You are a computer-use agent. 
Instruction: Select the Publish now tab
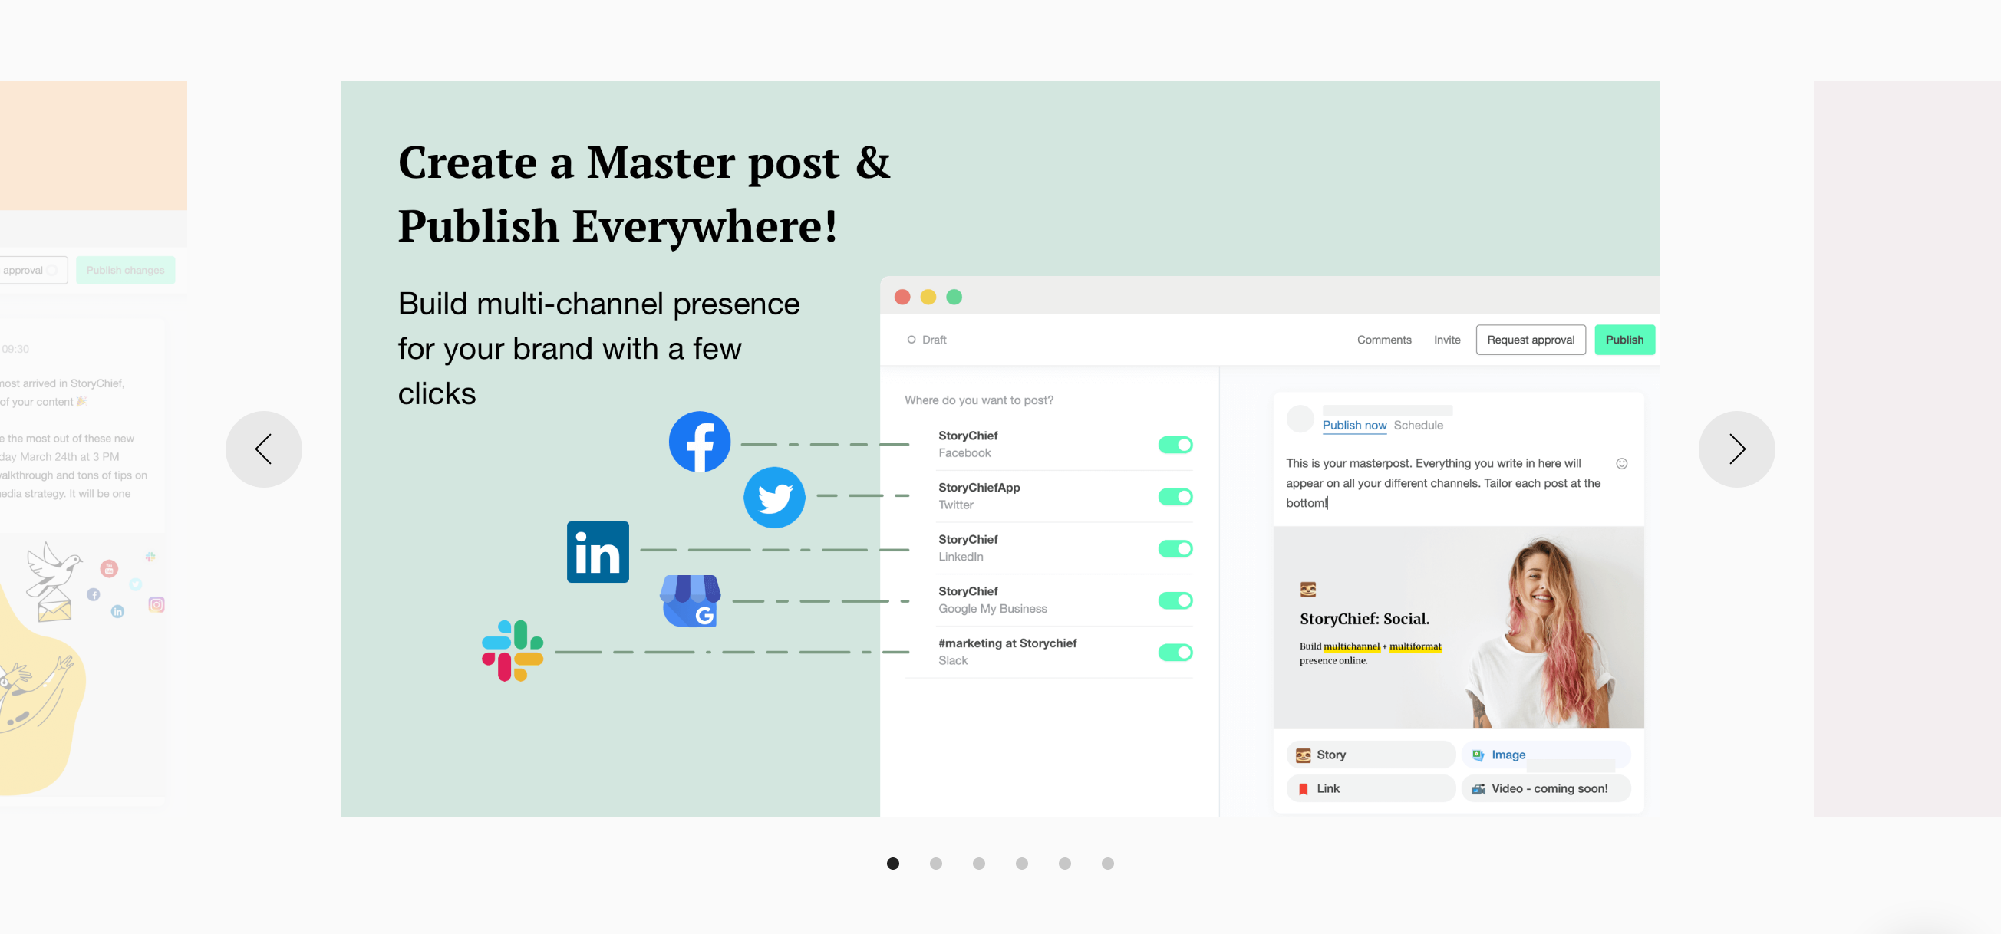pos(1354,426)
